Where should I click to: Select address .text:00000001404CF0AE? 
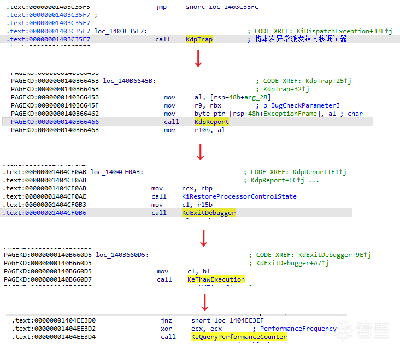point(45,196)
